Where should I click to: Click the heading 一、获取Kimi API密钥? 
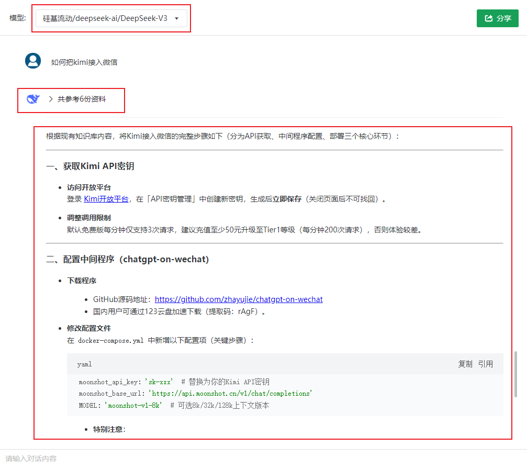point(90,166)
